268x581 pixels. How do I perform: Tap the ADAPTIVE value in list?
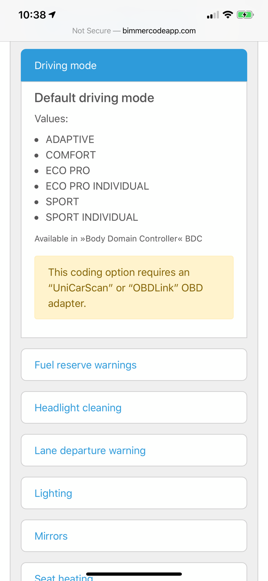pyautogui.click(x=70, y=139)
